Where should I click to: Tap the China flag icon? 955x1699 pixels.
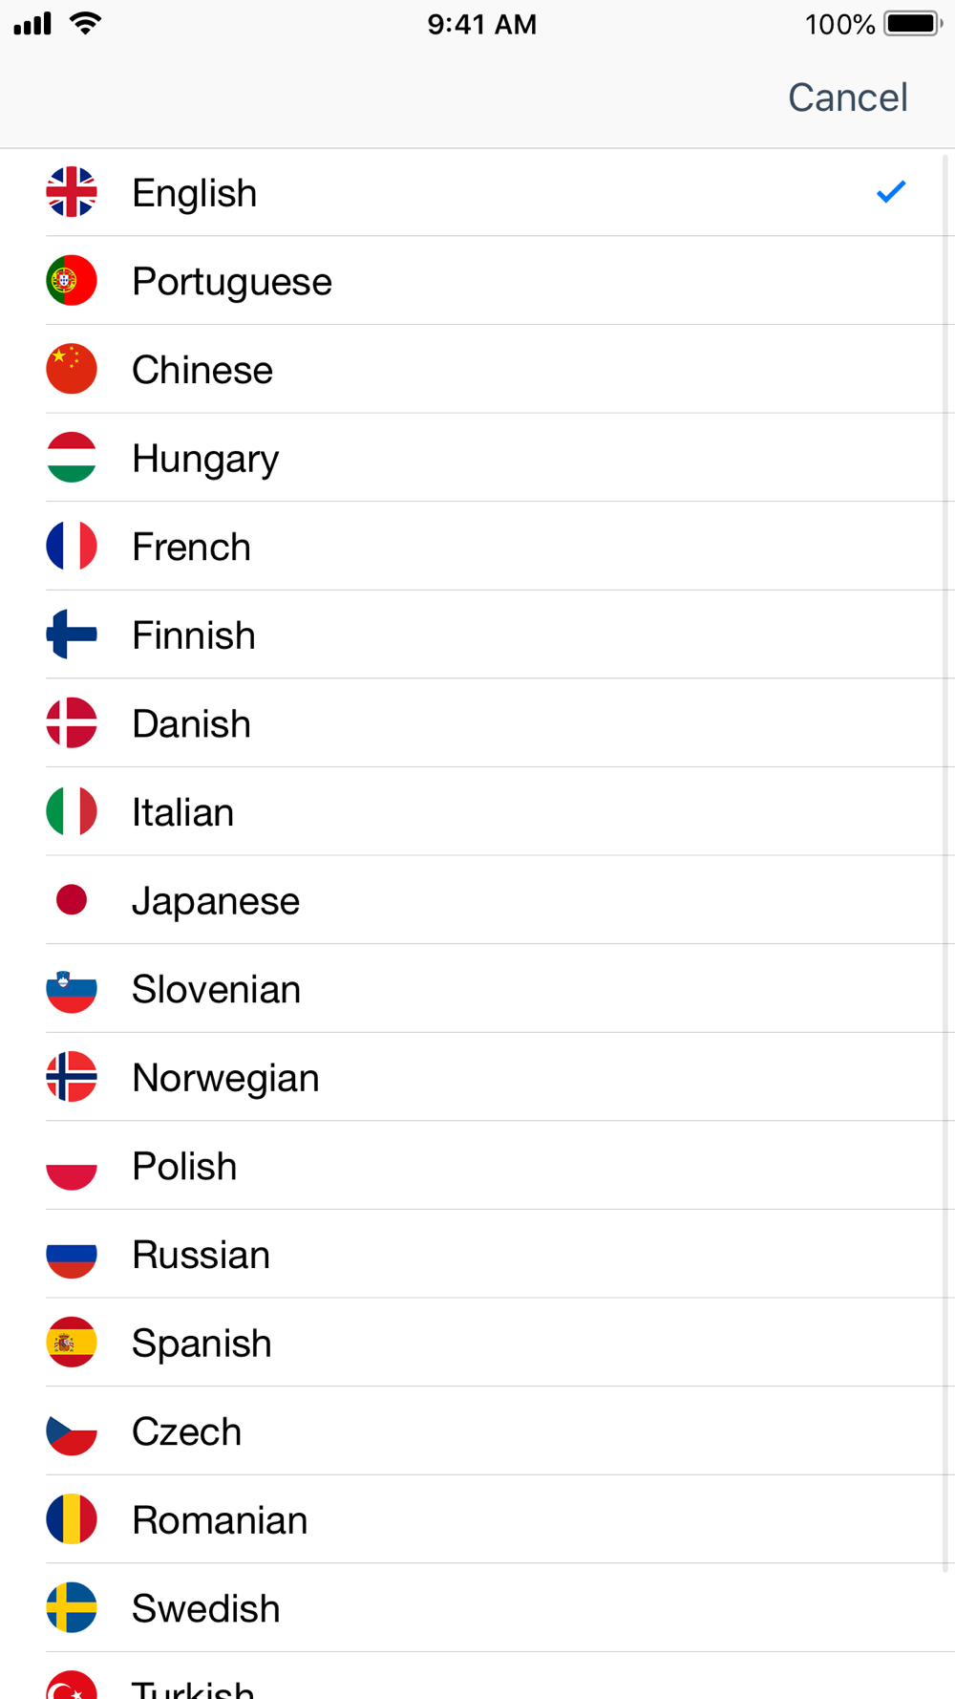pos(72,369)
